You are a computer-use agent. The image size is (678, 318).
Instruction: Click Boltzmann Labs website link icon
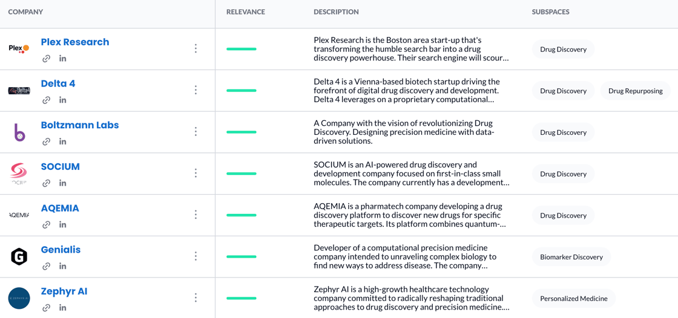pos(47,141)
